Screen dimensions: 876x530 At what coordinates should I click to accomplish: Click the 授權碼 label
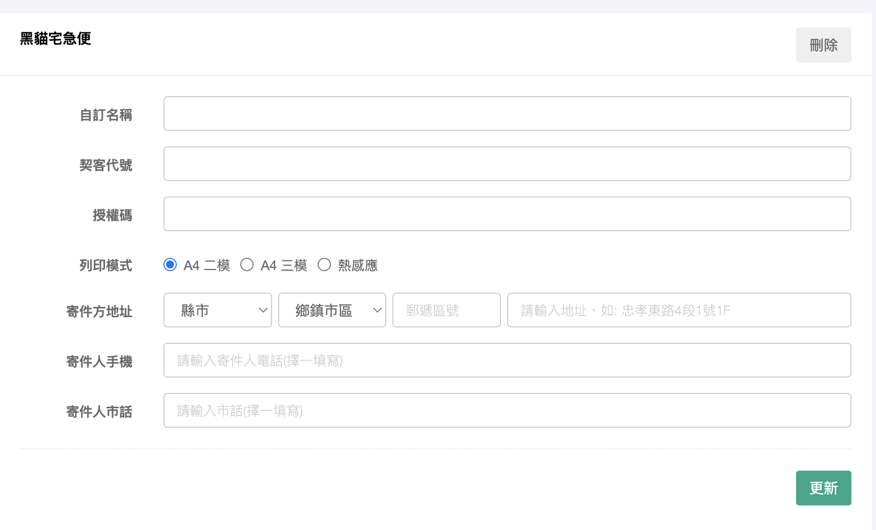tap(112, 215)
